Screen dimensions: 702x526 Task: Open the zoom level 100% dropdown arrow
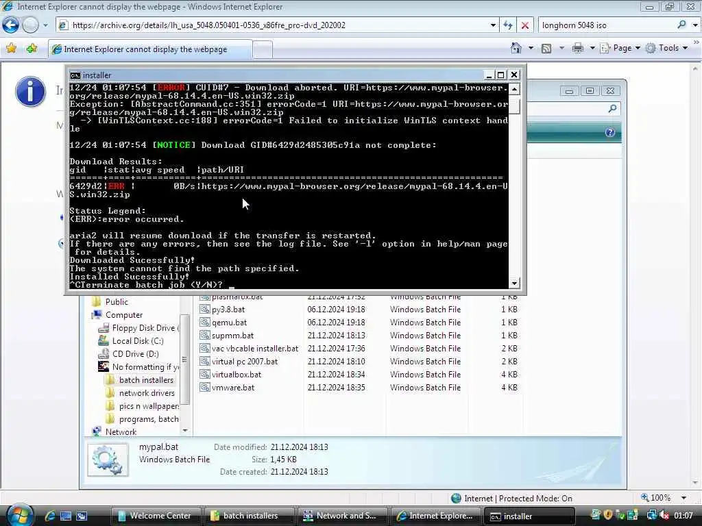(x=683, y=498)
